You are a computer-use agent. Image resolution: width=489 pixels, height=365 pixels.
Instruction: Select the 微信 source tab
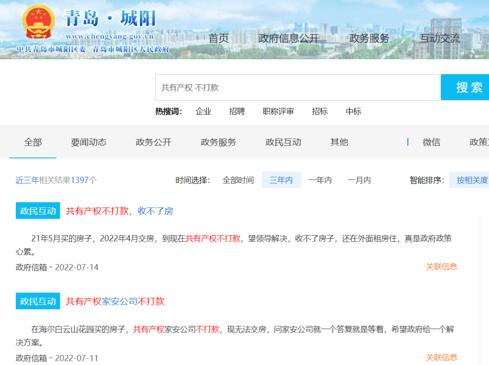pos(431,142)
